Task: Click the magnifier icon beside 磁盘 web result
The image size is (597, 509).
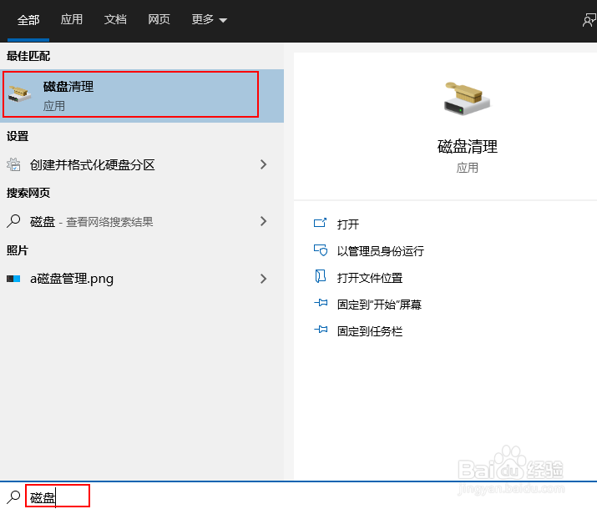Action: point(13,221)
